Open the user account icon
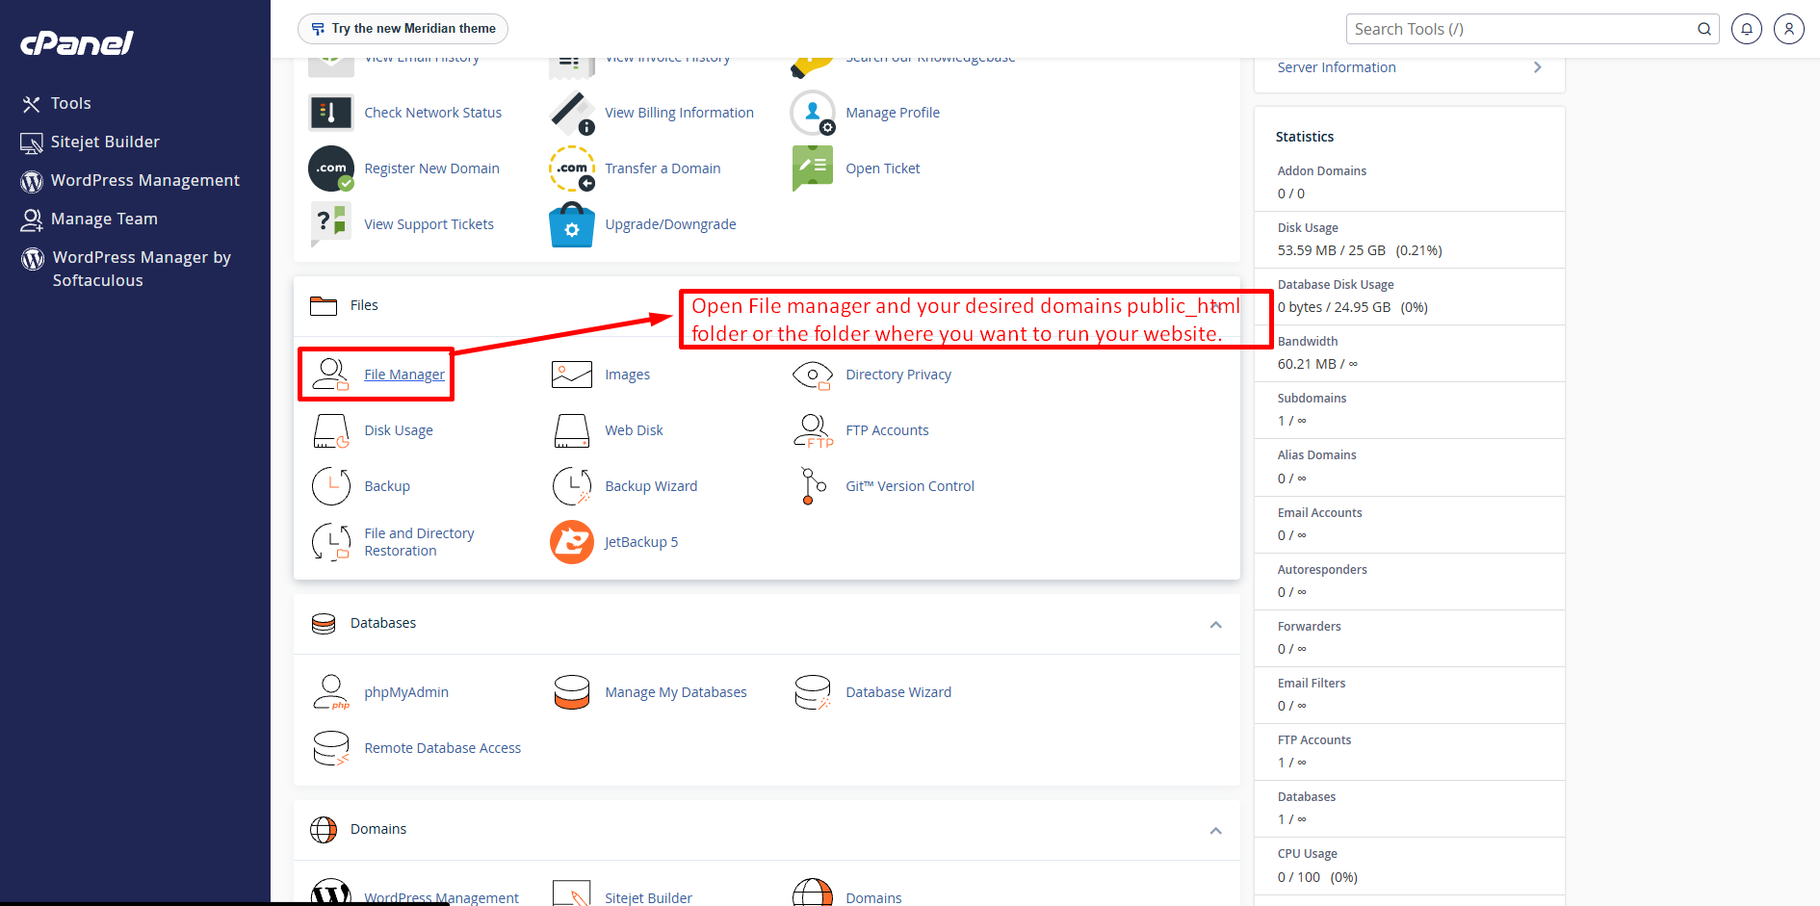Viewport: 1820px width, 906px height. tap(1788, 29)
